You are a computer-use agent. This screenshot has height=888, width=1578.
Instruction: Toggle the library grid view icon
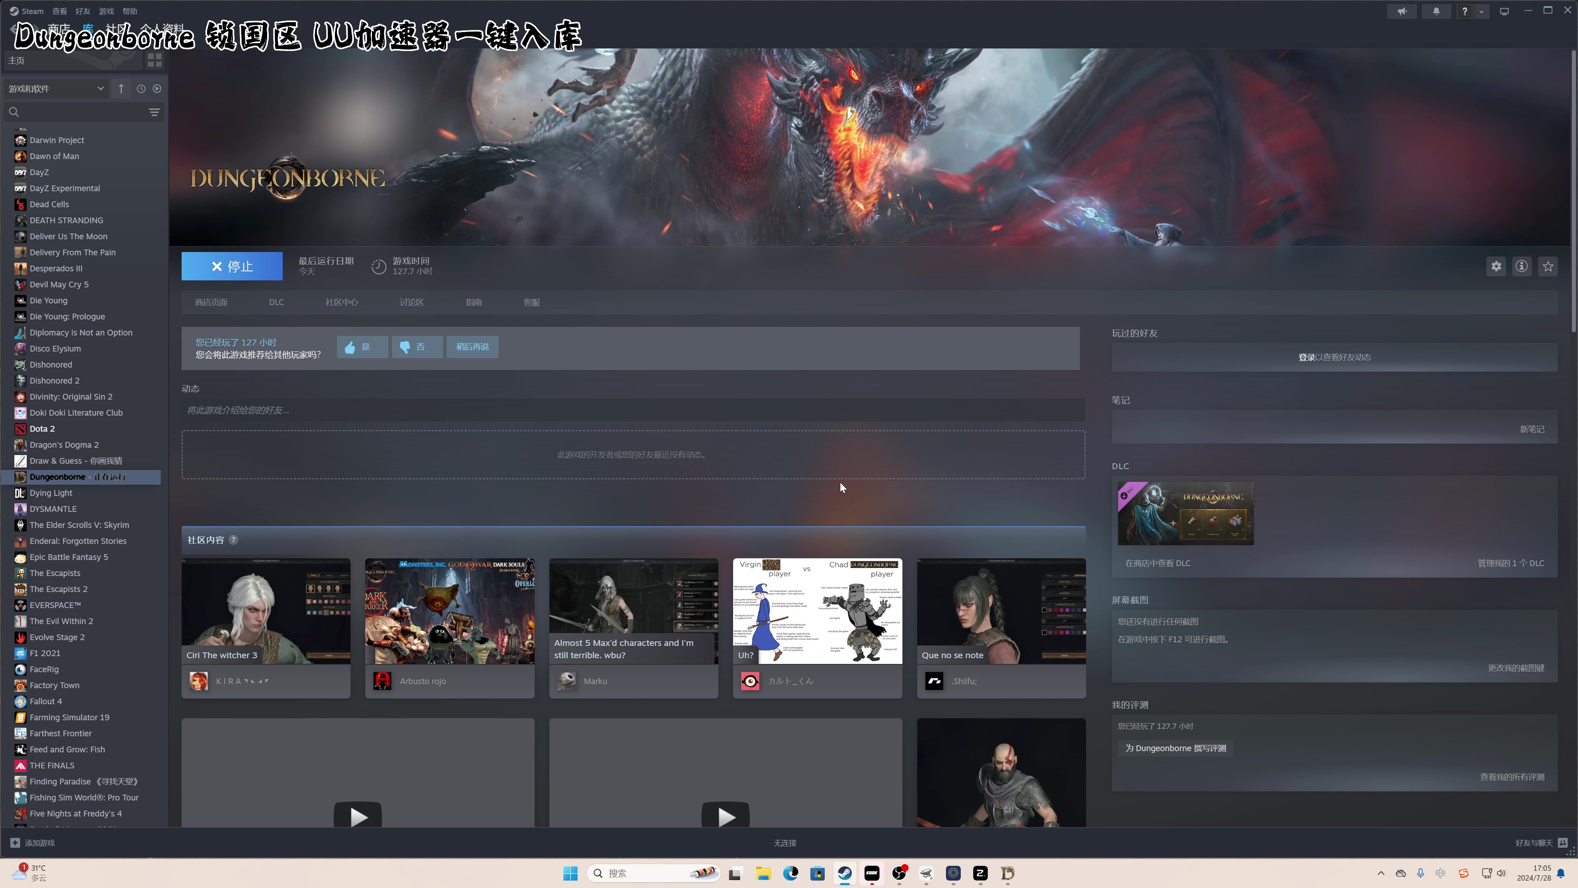coord(155,60)
